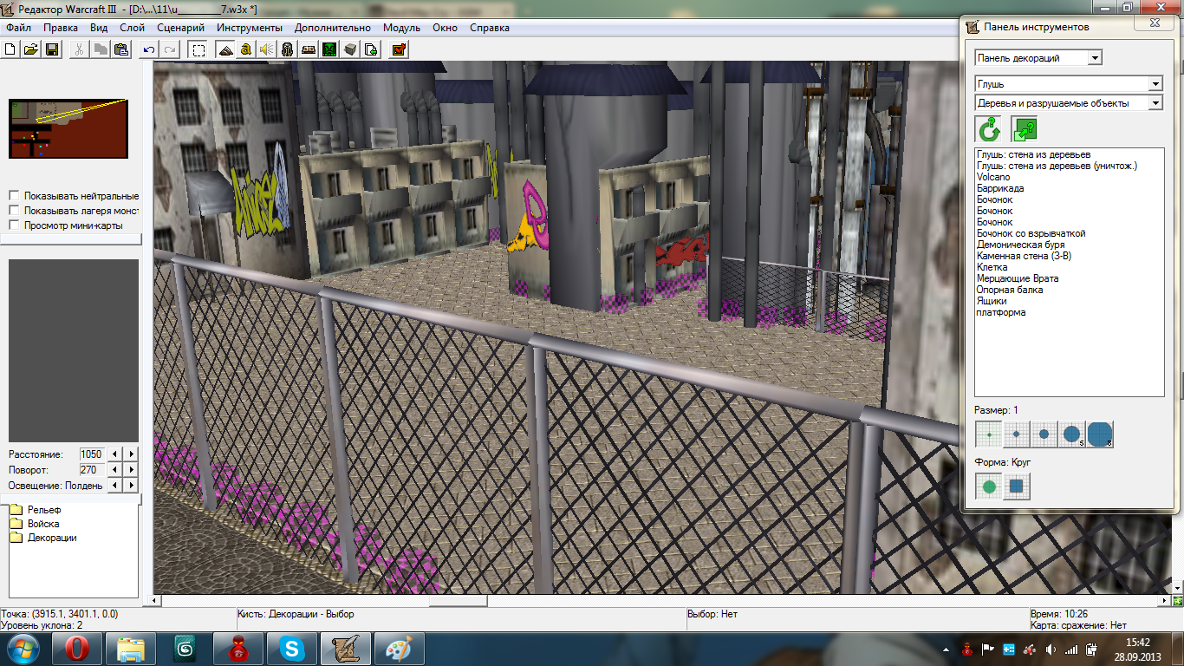Increase the Поворот value with right arrow
The height and width of the screenshot is (666, 1184).
click(x=131, y=469)
